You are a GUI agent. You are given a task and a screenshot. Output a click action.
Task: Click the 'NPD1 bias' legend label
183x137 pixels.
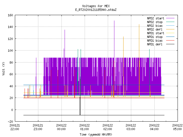point(155,41)
